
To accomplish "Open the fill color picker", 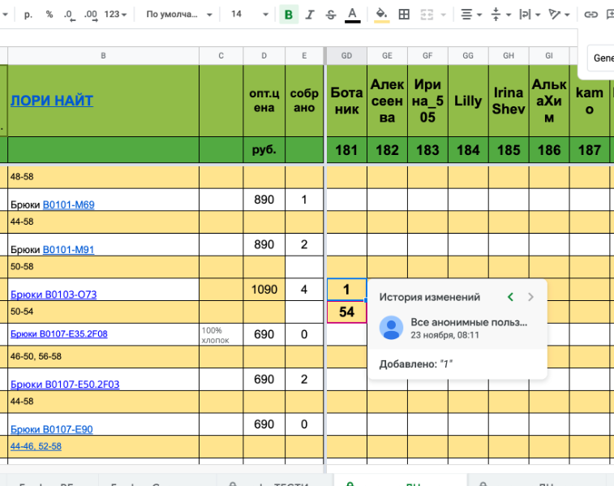I will tap(381, 15).
